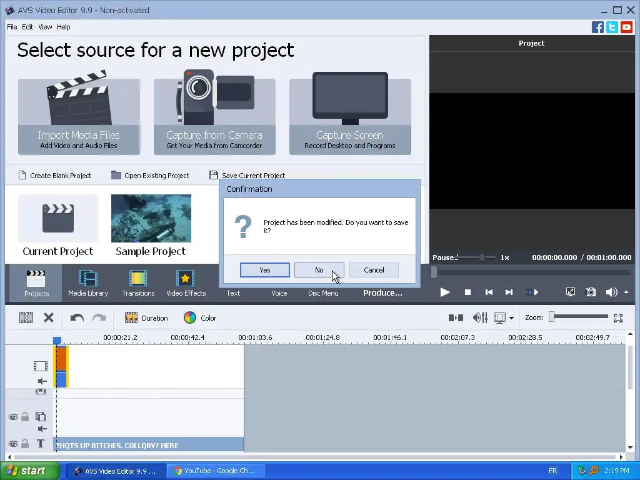Go to next frame in preview
Image resolution: width=640 pixels, height=480 pixels.
[509, 292]
